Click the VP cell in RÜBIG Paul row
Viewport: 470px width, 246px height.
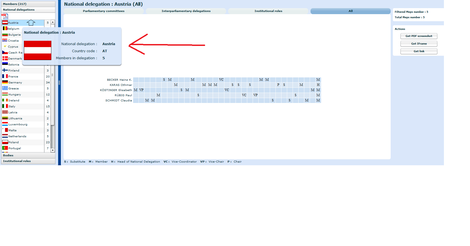(x=255, y=95)
